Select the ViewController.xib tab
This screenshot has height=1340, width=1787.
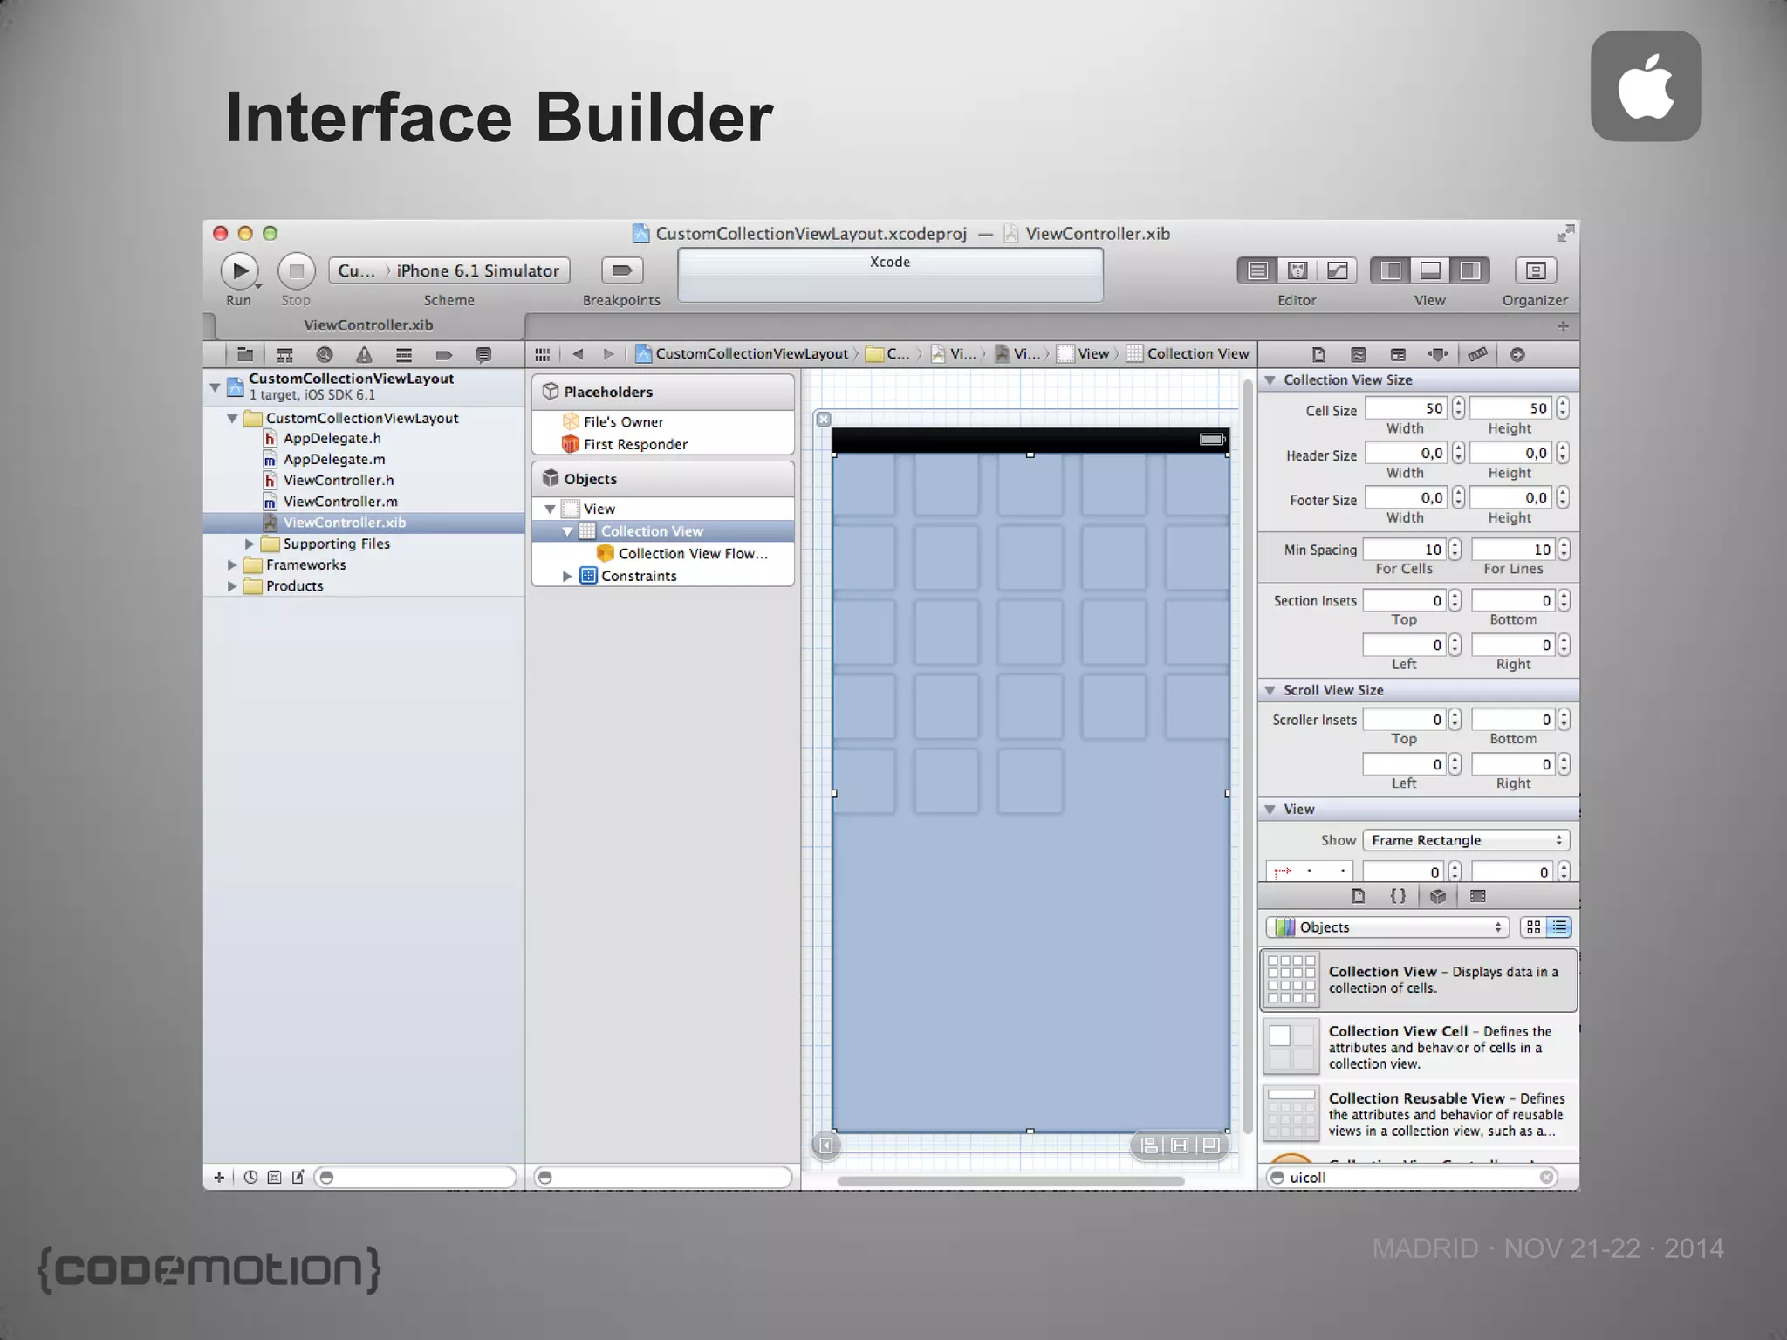coord(368,325)
